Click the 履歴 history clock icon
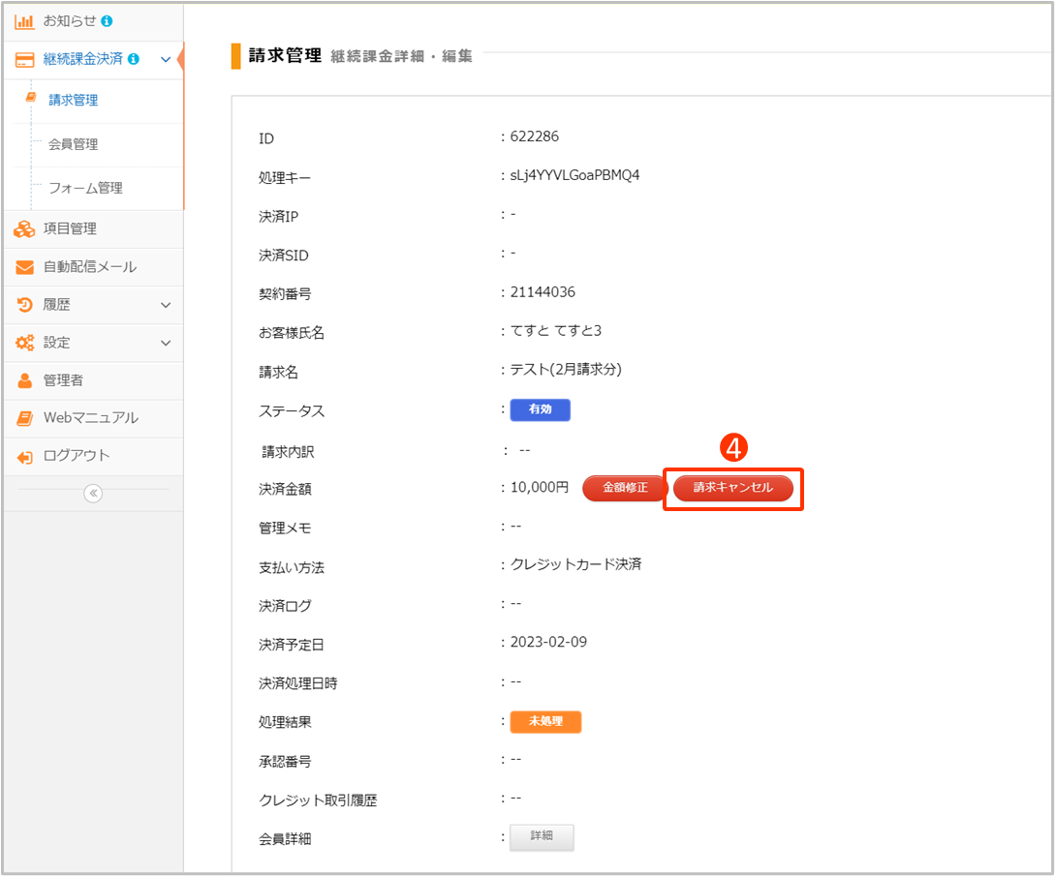Viewport: 1055px width, 876px height. tap(25, 305)
